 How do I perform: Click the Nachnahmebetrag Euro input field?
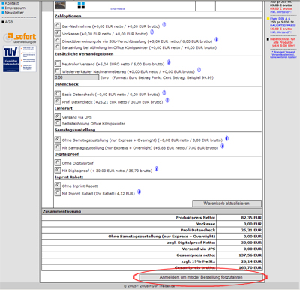pyautogui.click(x=76, y=77)
